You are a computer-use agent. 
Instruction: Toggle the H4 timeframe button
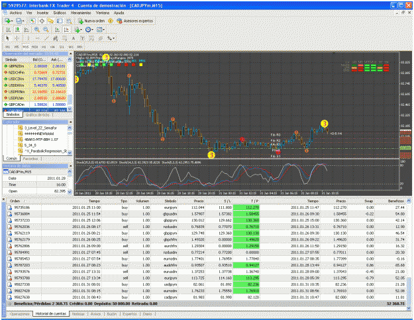52,47
